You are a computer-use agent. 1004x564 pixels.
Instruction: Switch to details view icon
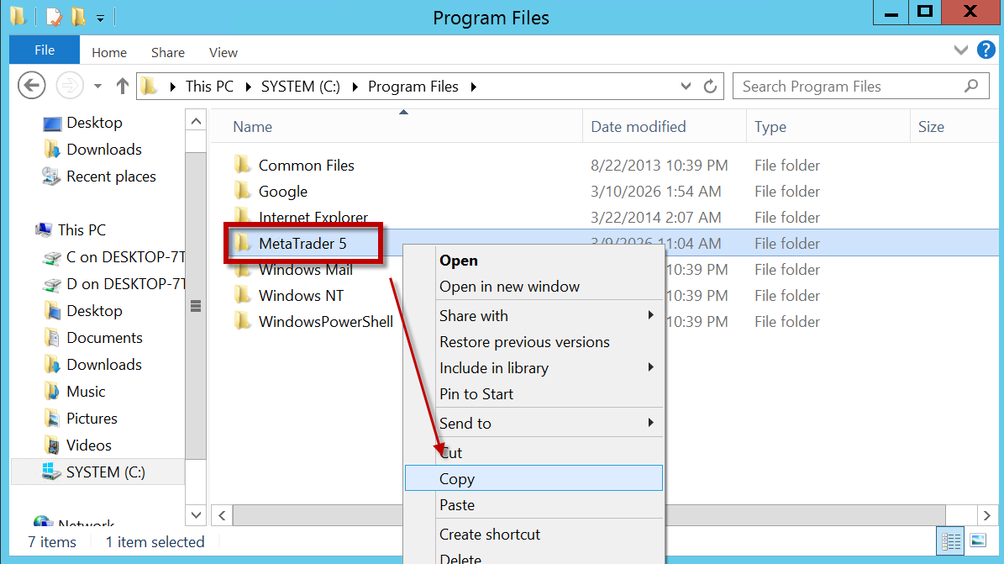click(951, 540)
